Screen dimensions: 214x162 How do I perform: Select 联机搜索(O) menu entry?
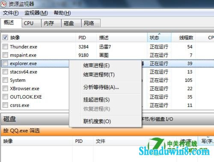pyautogui.click(x=105, y=121)
